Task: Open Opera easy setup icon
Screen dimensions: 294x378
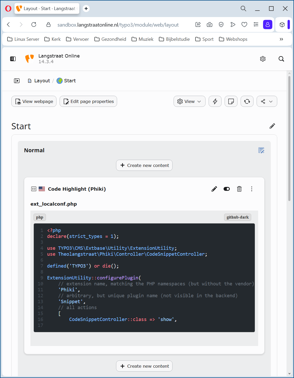Action: [256, 25]
